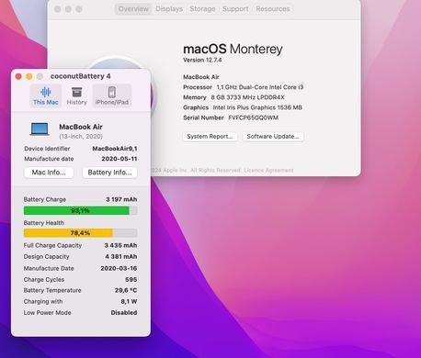Minimize the coconutBattery window
The width and height of the screenshot is (421, 358).
pyautogui.click(x=29, y=76)
